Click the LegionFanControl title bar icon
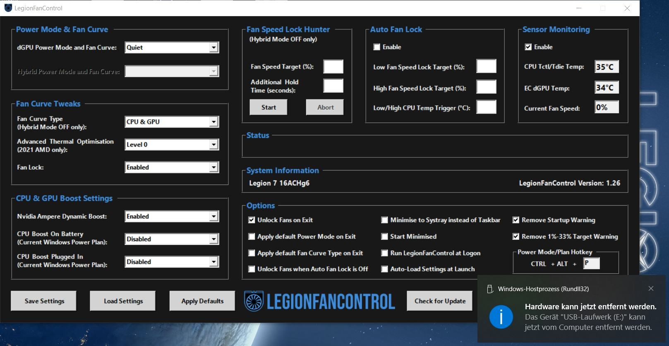Screen dimensions: 669x346 [x=8, y=8]
